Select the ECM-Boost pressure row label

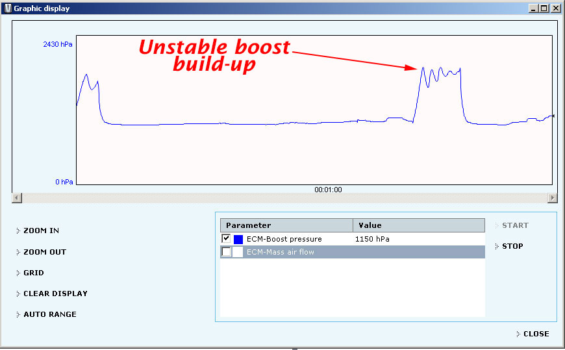tap(284, 239)
